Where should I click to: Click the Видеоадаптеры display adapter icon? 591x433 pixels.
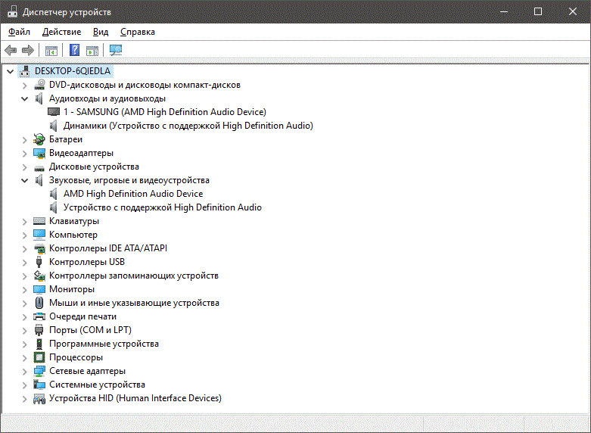(x=39, y=153)
